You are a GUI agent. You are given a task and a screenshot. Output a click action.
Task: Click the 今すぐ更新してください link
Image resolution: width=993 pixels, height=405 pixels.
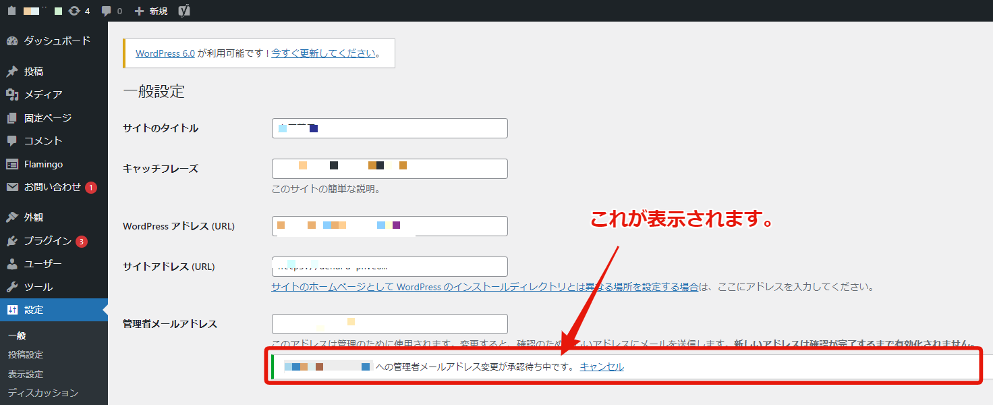click(323, 53)
